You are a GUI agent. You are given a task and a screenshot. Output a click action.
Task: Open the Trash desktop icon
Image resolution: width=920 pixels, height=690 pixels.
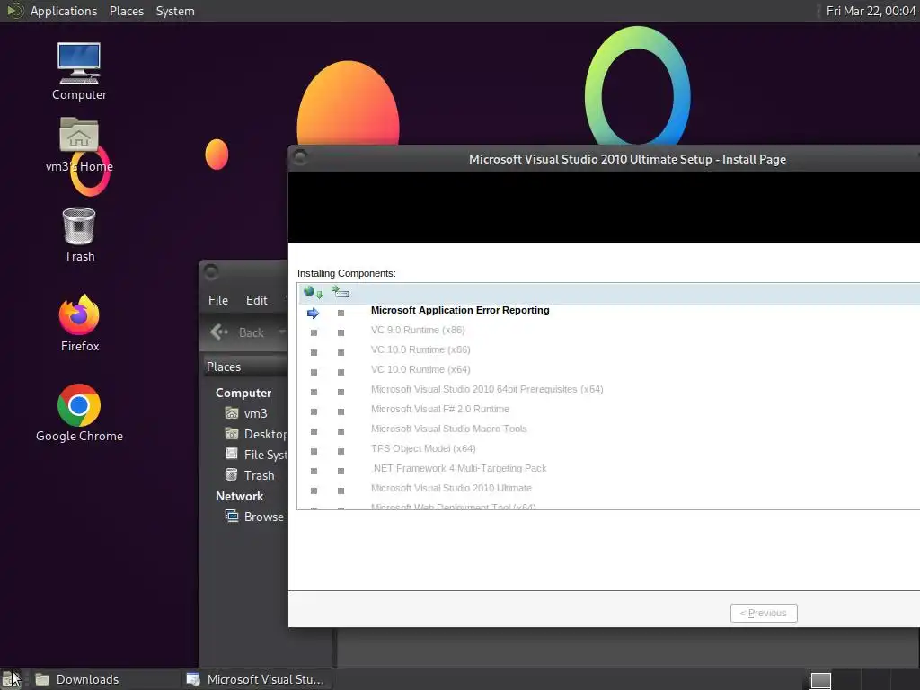(x=79, y=234)
